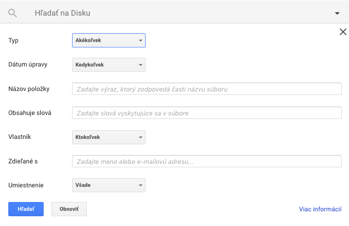The width and height of the screenshot is (349, 226).
Task: Close the advanced search panel
Action: point(343,32)
